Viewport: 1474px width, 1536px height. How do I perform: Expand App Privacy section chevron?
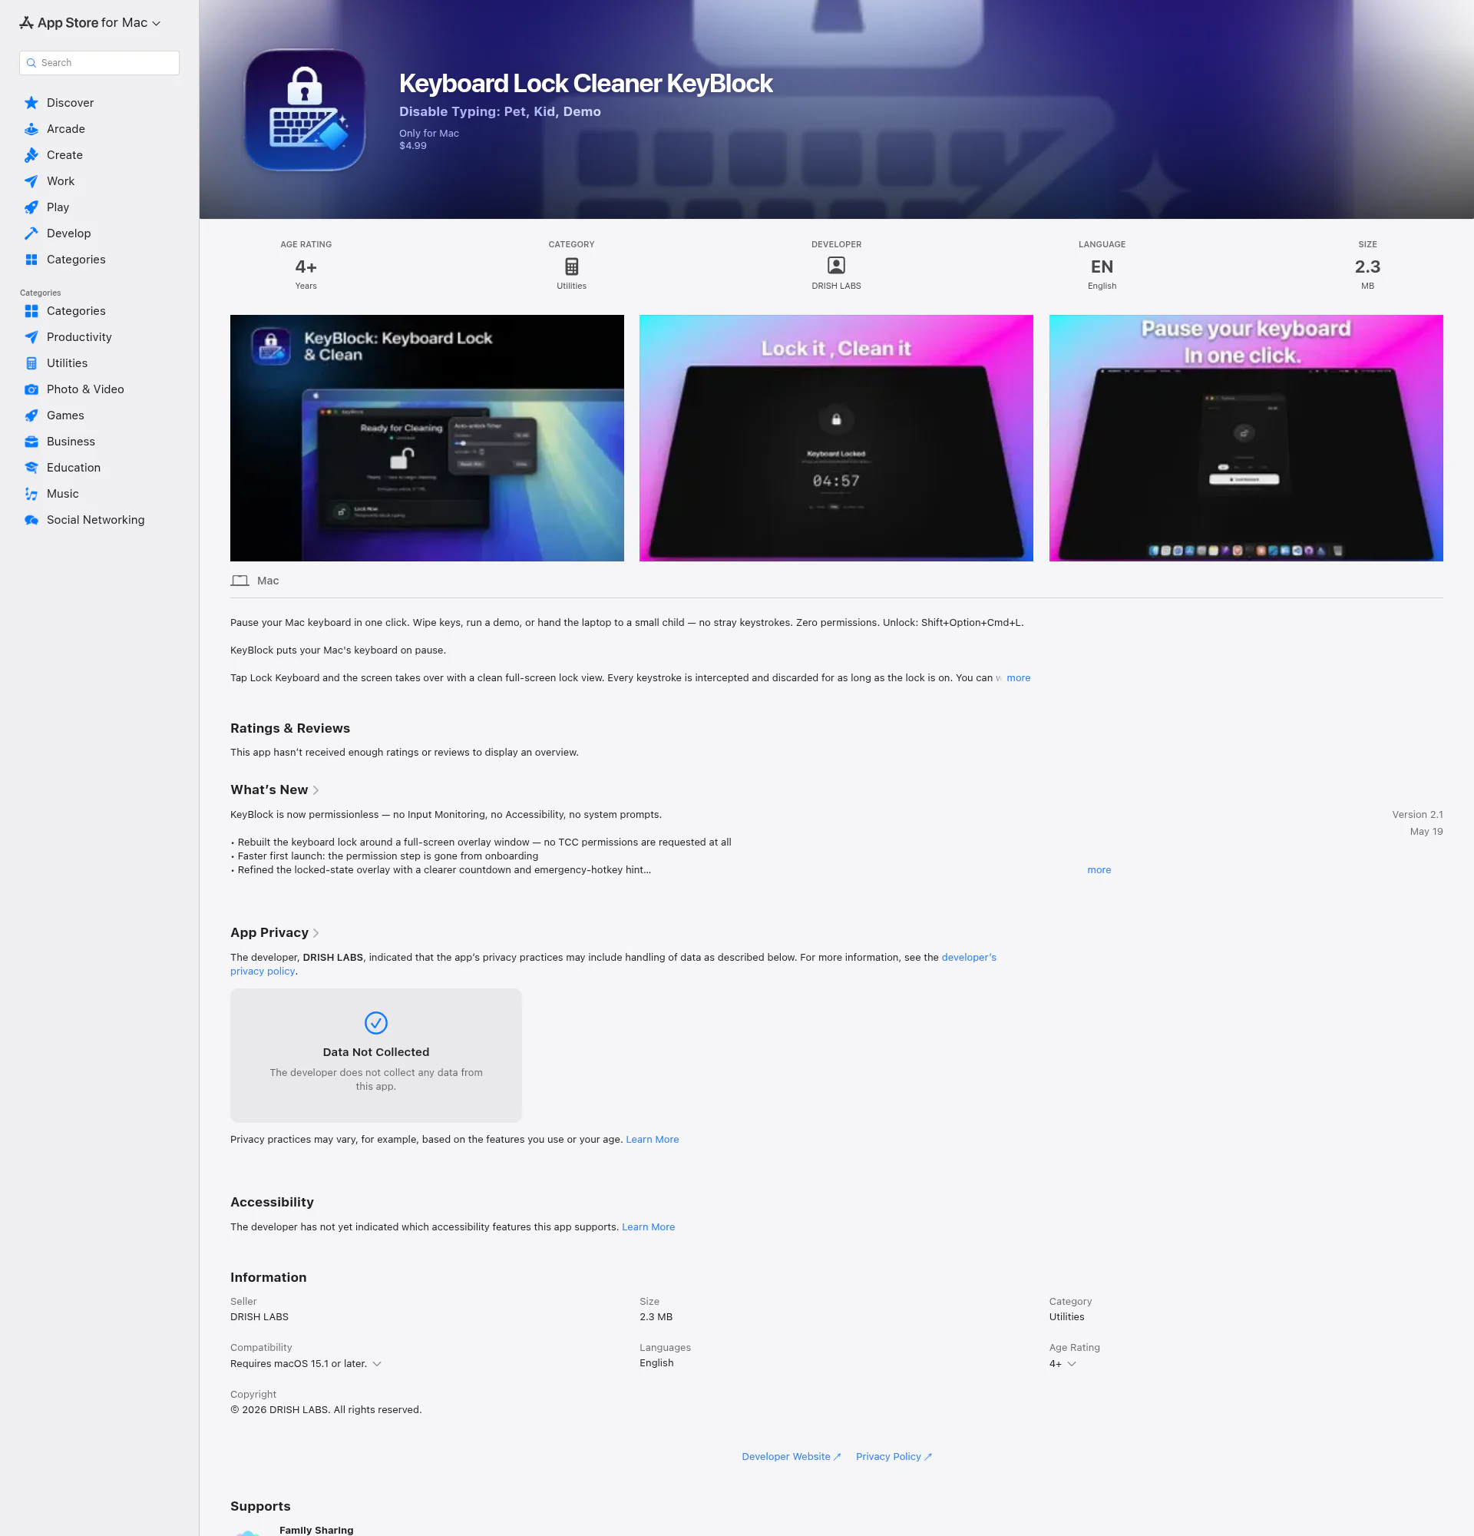(x=316, y=932)
